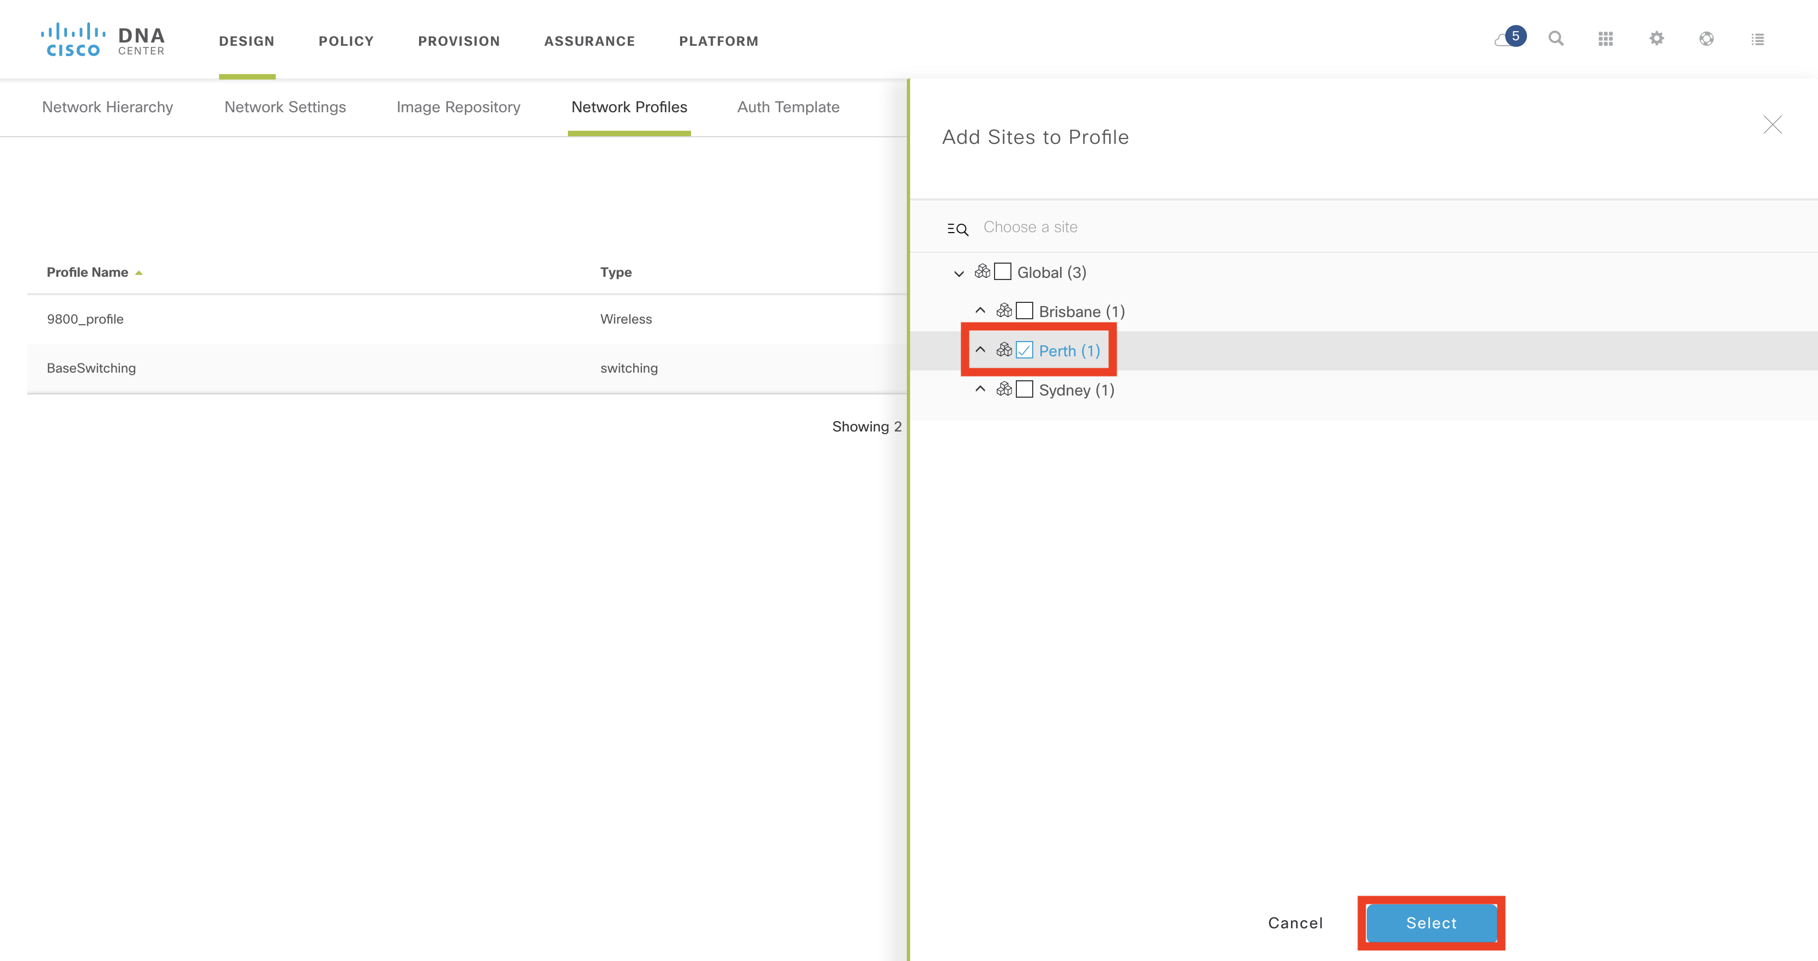This screenshot has height=961, width=1818.
Task: Open the settings gear icon
Action: coord(1656,39)
